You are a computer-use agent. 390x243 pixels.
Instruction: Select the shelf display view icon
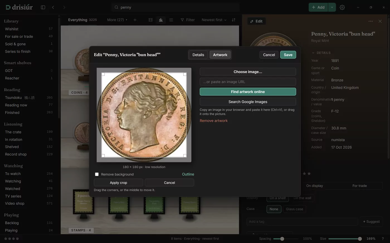[x=161, y=20]
